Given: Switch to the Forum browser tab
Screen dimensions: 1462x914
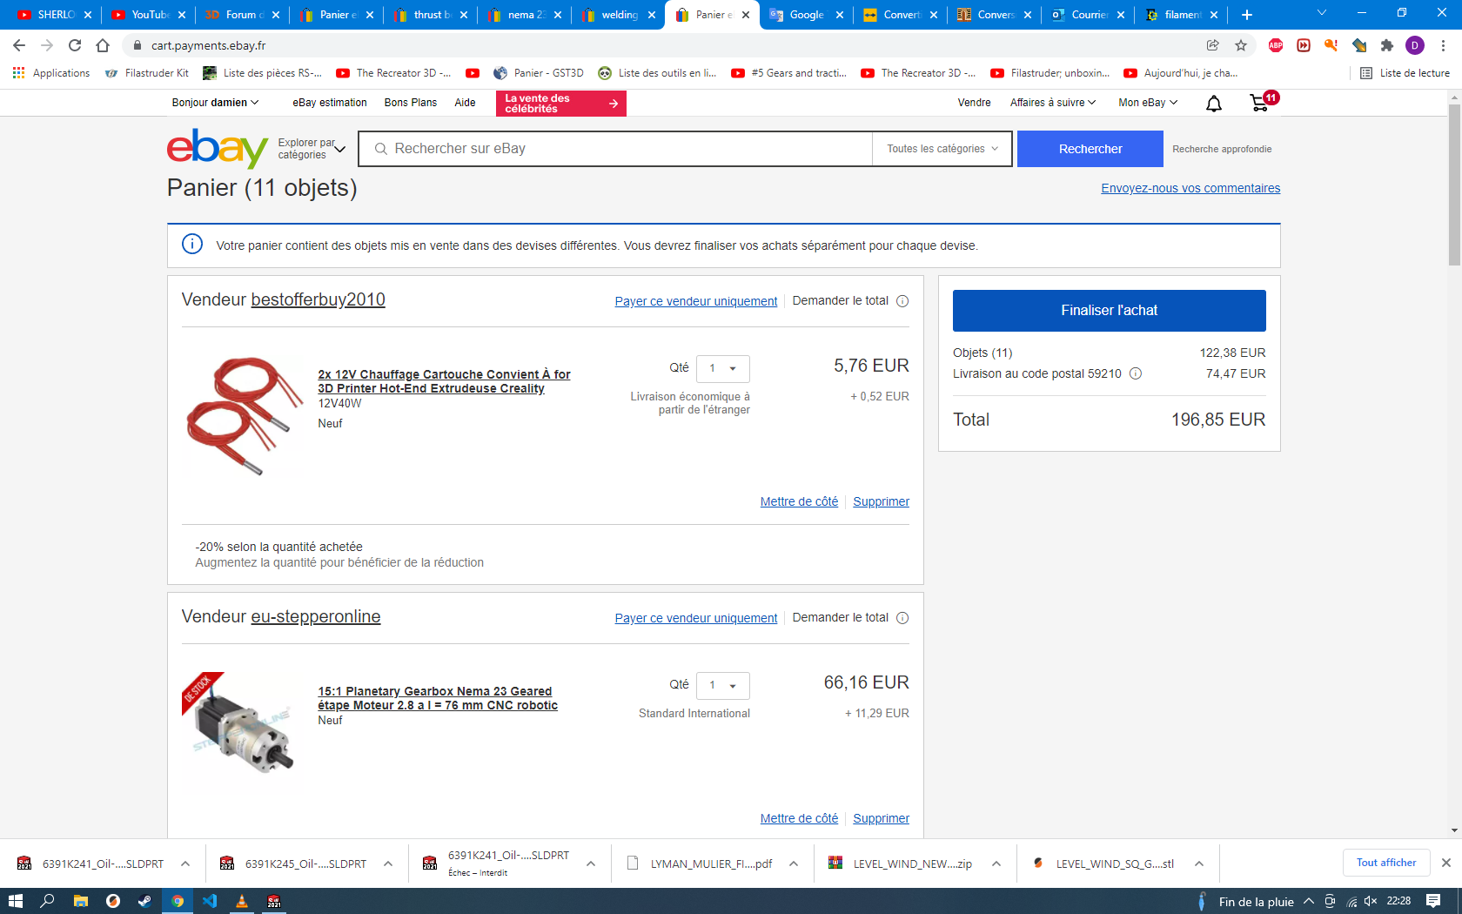Looking at the screenshot, I should pyautogui.click(x=242, y=15).
